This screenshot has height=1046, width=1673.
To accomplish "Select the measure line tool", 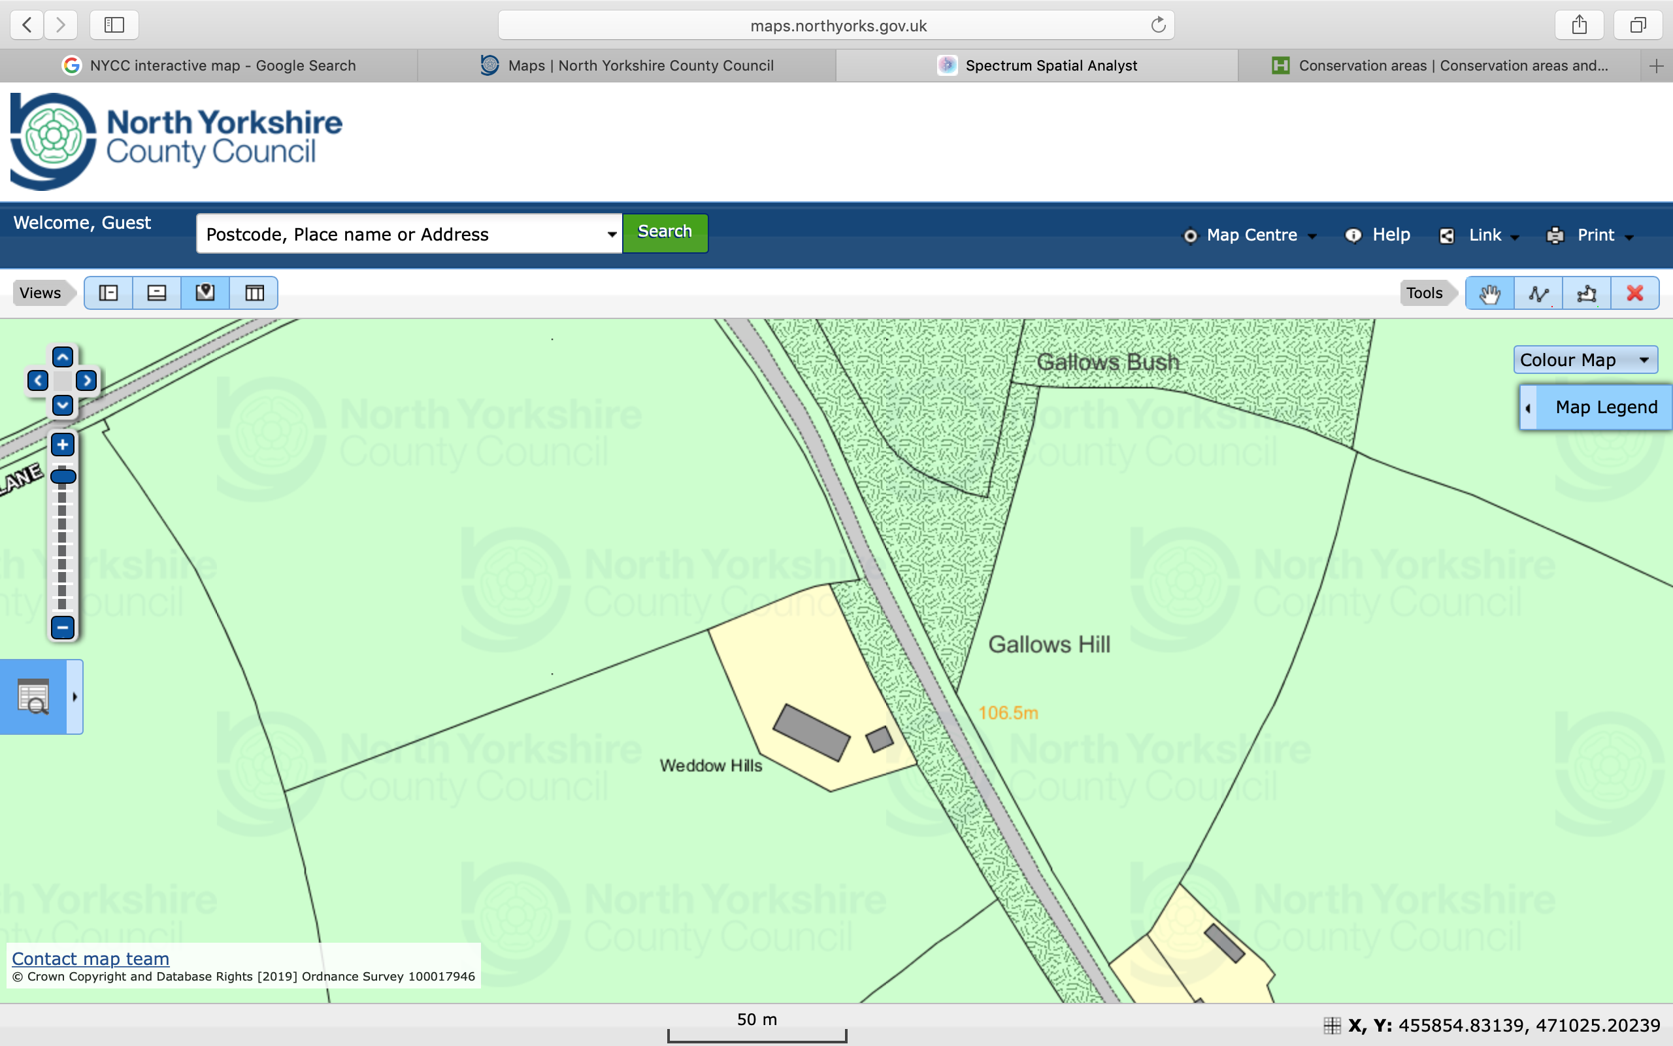I will tap(1538, 294).
